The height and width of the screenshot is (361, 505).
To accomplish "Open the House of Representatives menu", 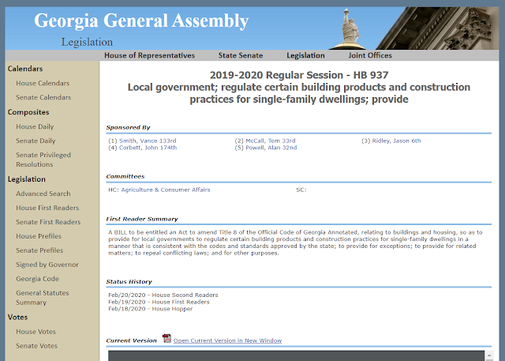I will coord(149,55).
